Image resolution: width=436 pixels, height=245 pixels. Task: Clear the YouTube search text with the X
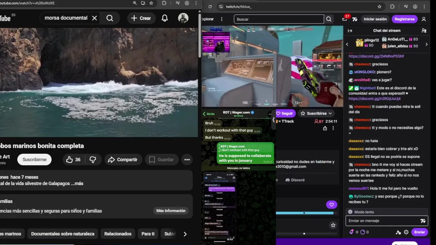(x=95, y=18)
